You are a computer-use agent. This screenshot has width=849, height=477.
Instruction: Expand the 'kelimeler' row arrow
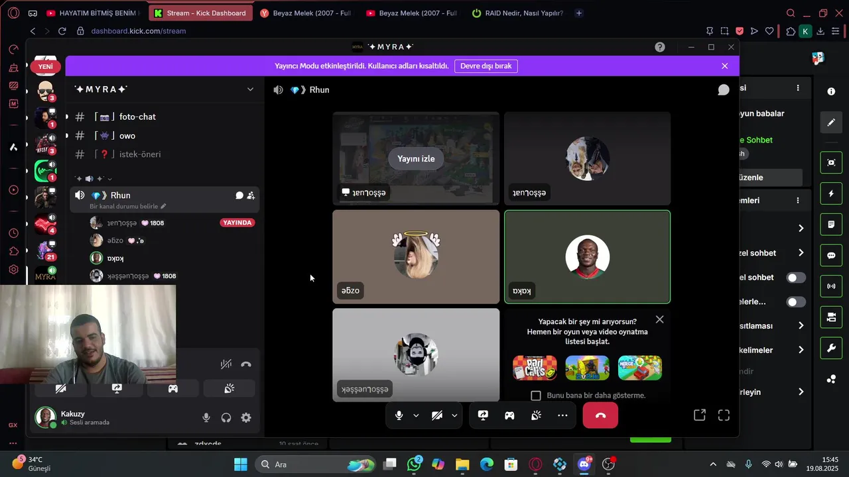pyautogui.click(x=801, y=350)
